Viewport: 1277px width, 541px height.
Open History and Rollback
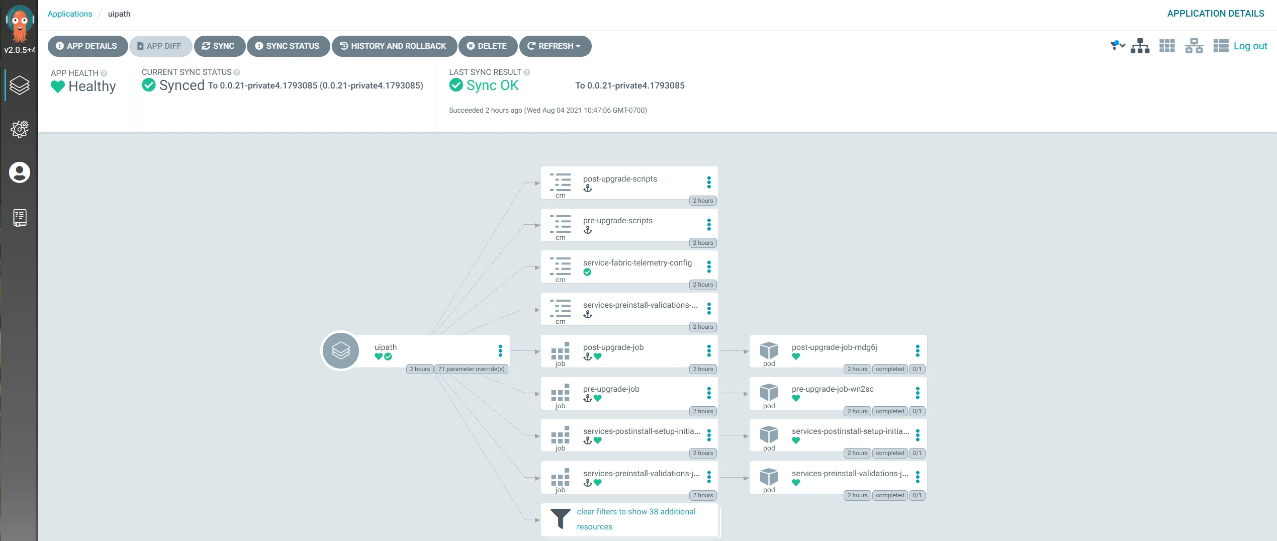coord(394,46)
